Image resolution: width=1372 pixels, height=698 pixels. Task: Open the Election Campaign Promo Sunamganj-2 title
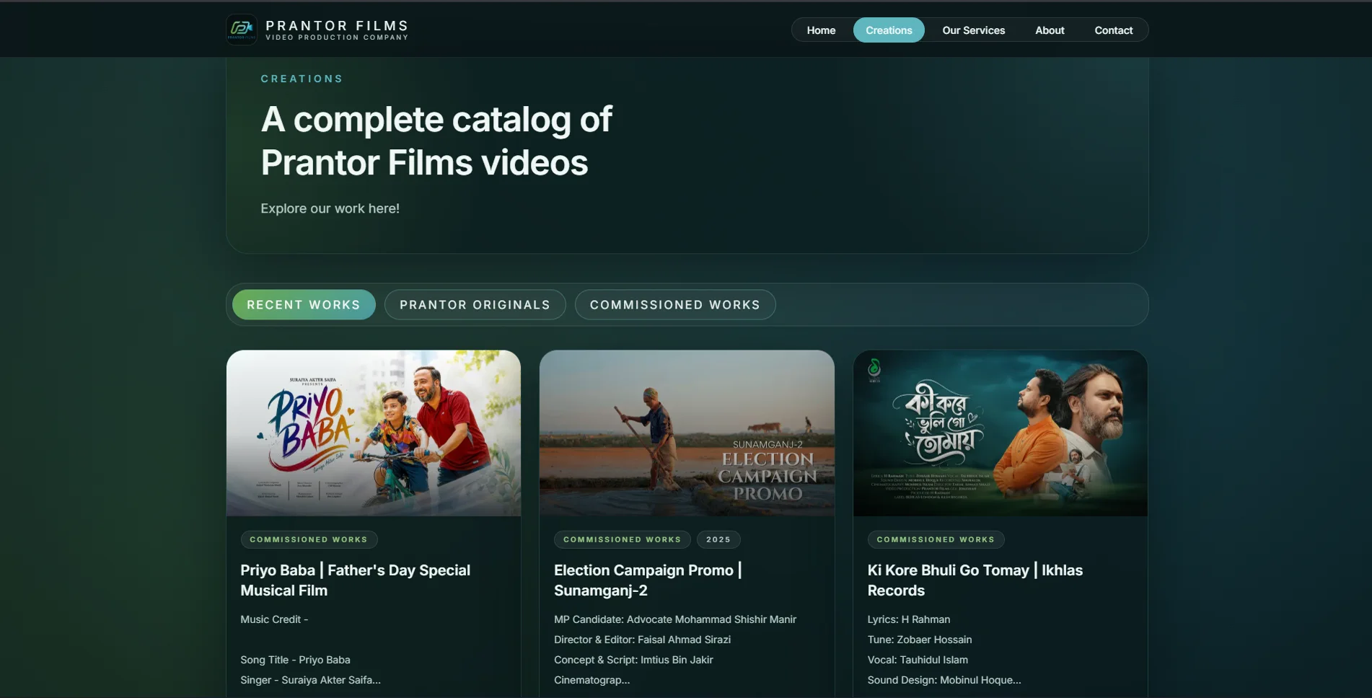pyautogui.click(x=648, y=580)
